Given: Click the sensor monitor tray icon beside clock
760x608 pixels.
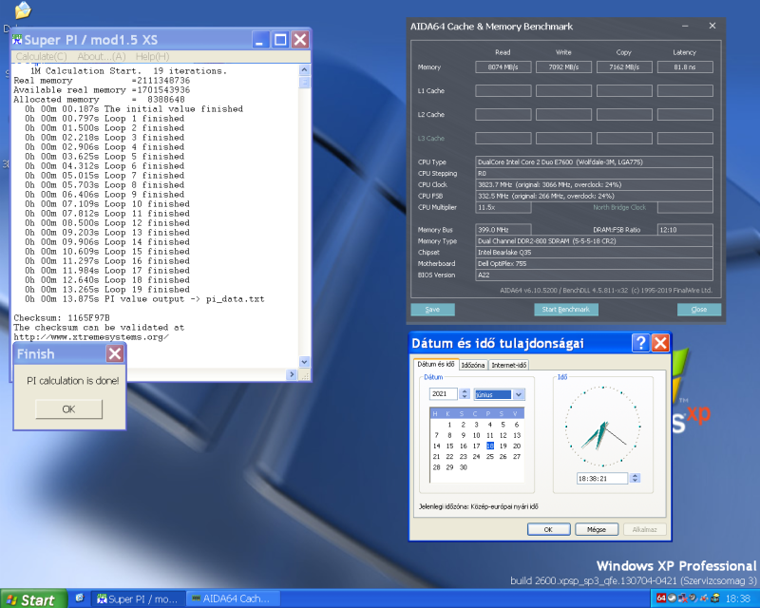Looking at the screenshot, I should click(x=715, y=598).
